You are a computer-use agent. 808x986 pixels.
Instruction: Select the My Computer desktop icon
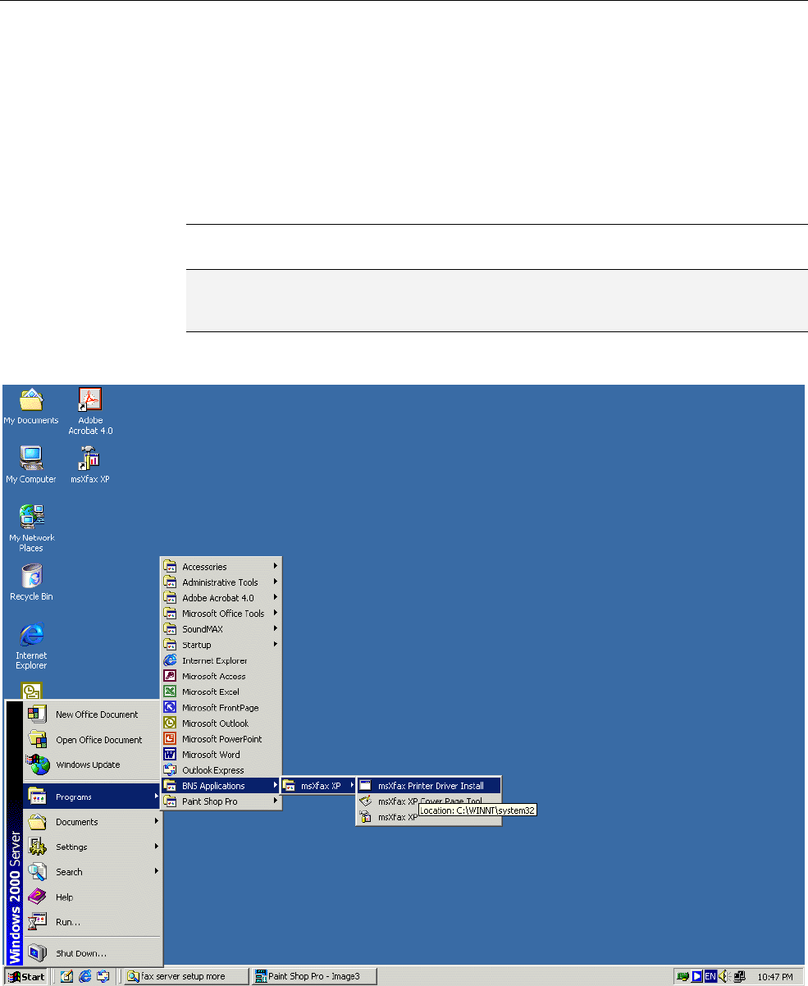point(31,465)
